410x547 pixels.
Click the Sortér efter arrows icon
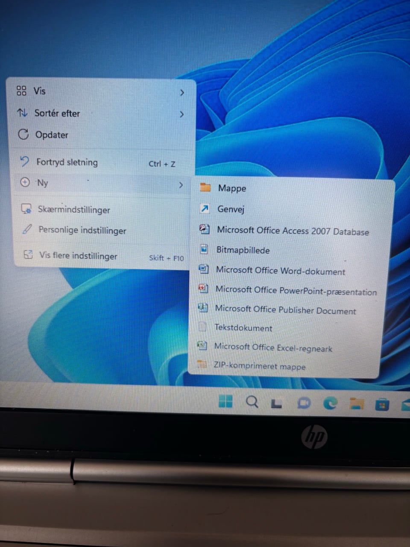coord(22,112)
